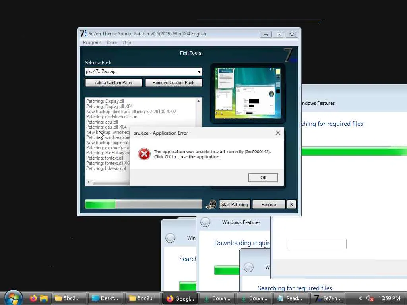
Task: Click back arrow in Downloading Windows Features window
Action: coord(205,222)
